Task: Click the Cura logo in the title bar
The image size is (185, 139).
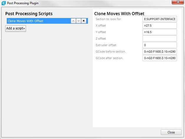Action: [3, 3]
